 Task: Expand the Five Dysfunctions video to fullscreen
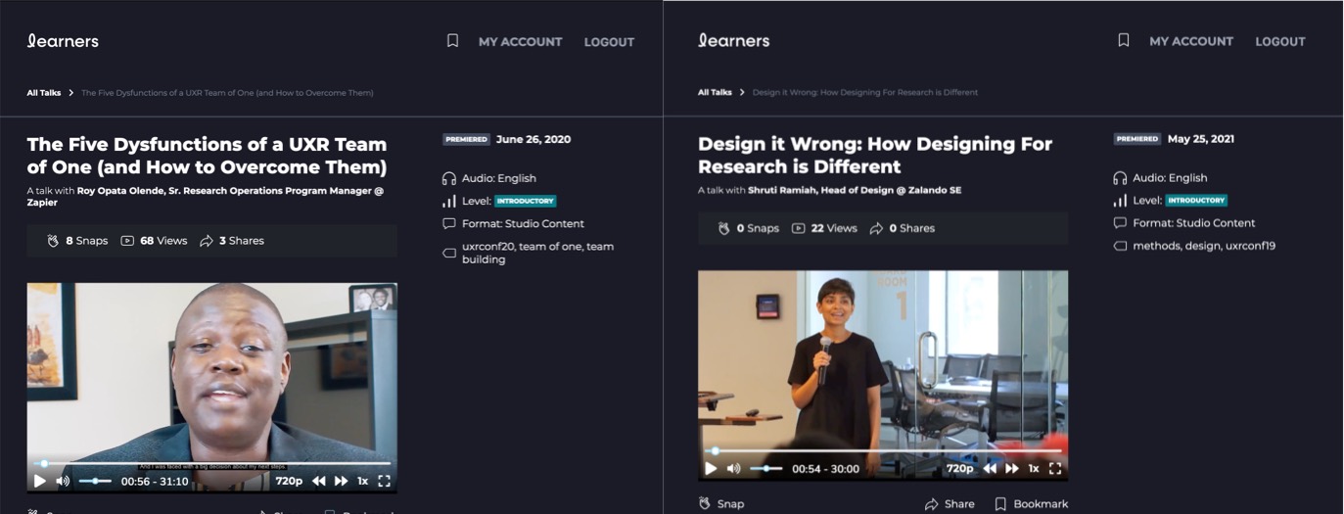[384, 481]
